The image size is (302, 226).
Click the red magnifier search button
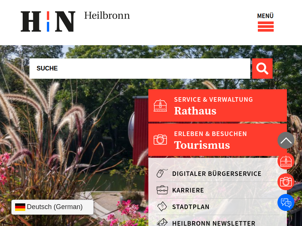[x=262, y=69]
